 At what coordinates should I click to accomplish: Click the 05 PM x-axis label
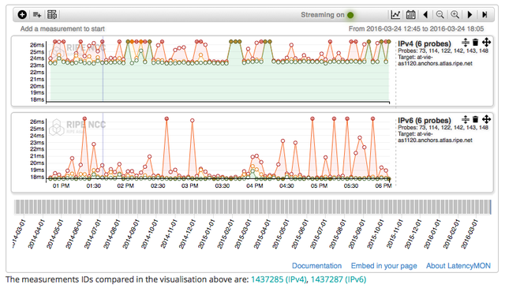[319, 186]
